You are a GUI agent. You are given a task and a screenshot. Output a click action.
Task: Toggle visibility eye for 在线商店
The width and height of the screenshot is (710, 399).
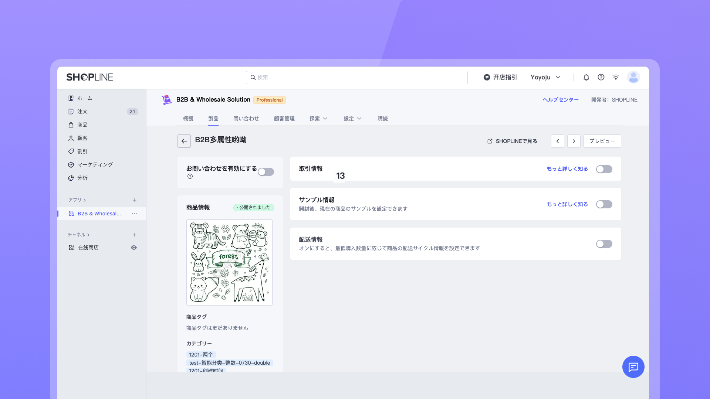click(134, 248)
